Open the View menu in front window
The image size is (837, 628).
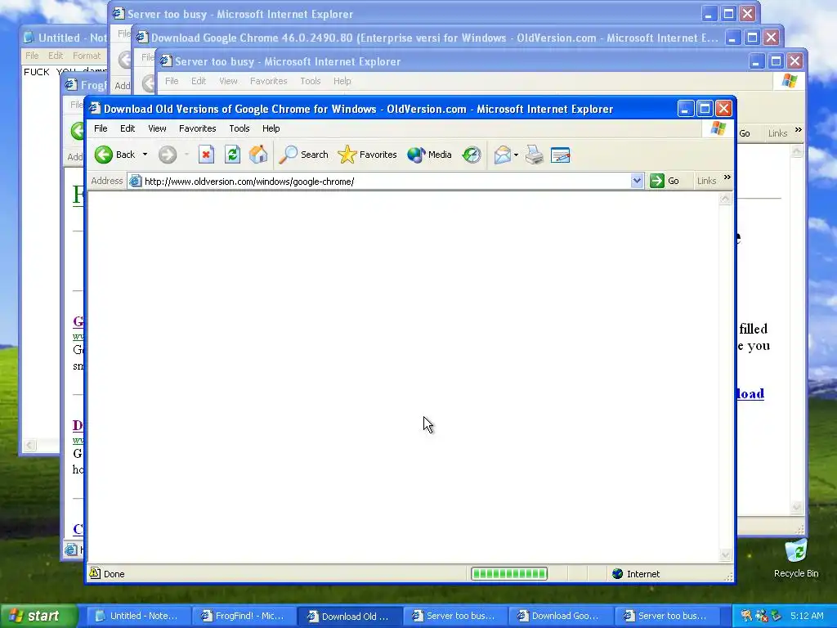[x=157, y=128]
